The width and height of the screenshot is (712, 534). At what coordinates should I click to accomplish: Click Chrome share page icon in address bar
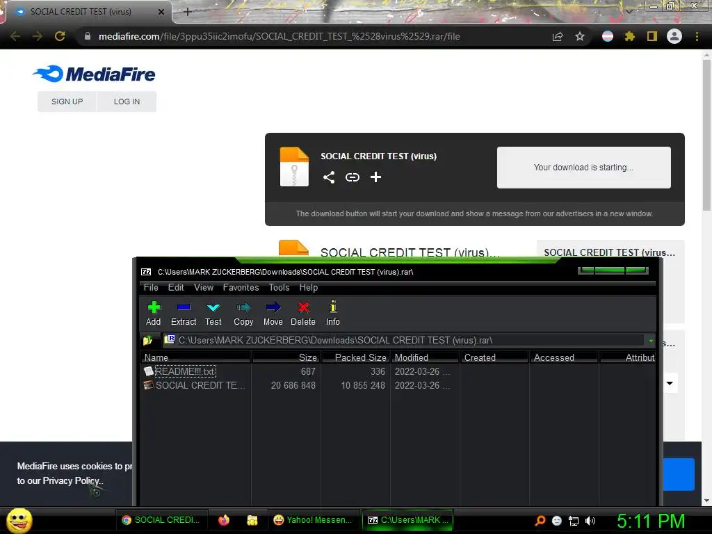[x=558, y=36]
